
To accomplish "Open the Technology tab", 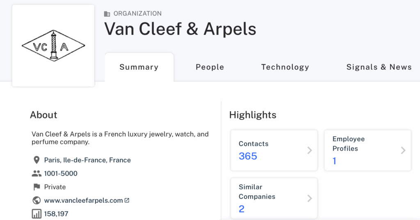I will (x=285, y=67).
